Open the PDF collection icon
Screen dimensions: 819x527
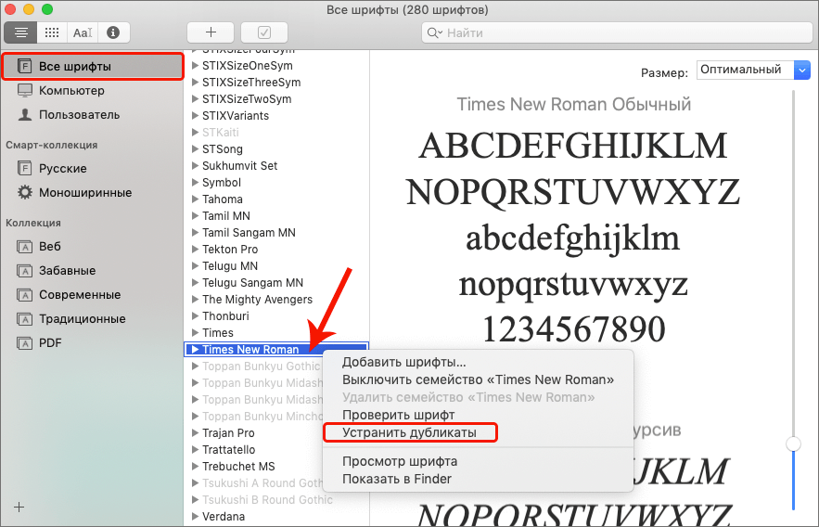point(24,343)
